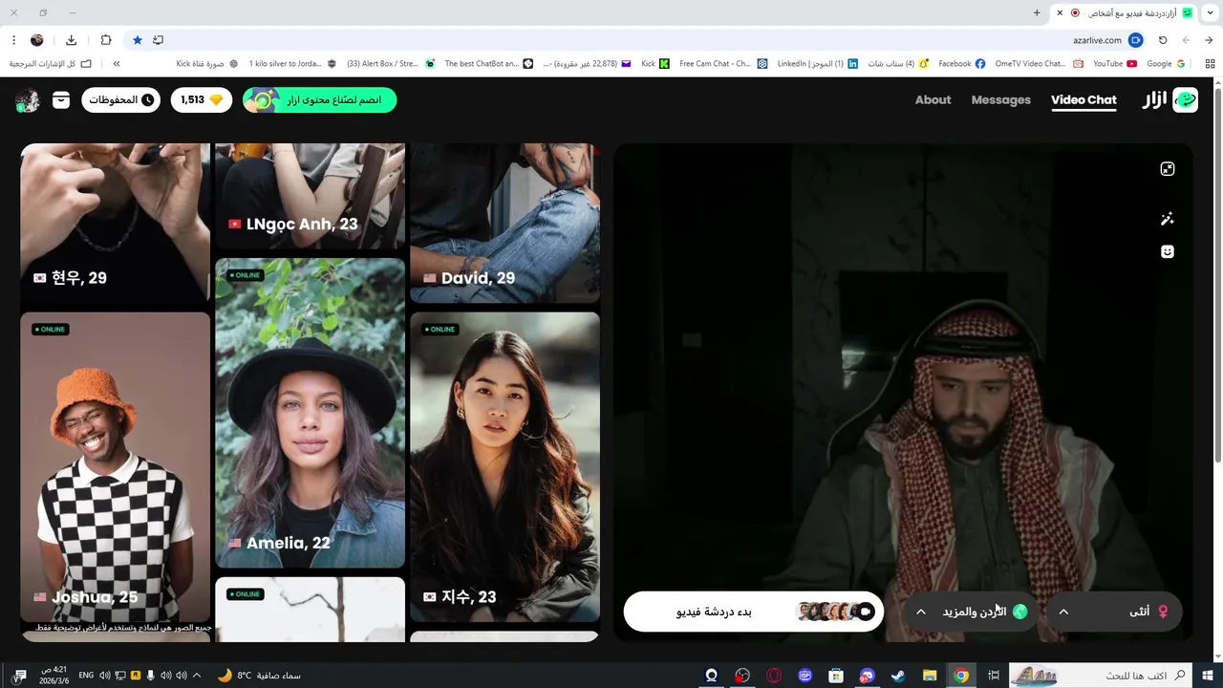Open the Google bookmark

click(1167, 63)
